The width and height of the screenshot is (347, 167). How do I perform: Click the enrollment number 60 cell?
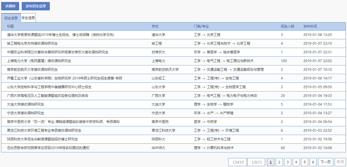click(x=283, y=148)
